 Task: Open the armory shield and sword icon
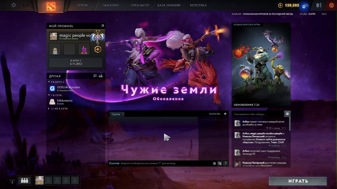(319, 5)
